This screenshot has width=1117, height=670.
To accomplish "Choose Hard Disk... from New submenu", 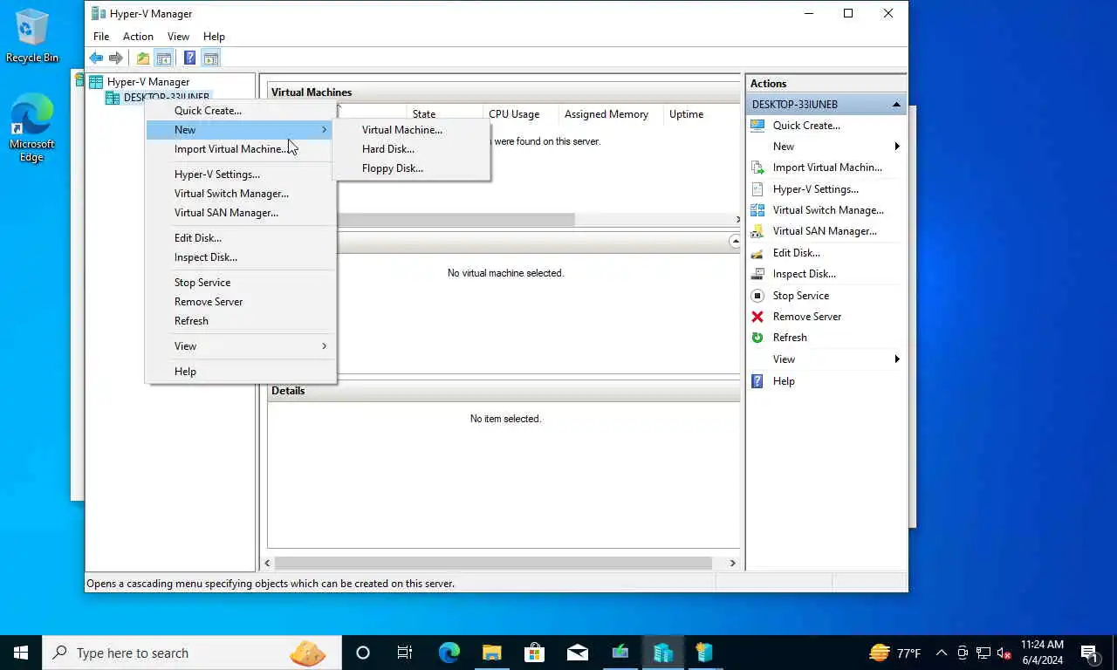I will point(411,149).
